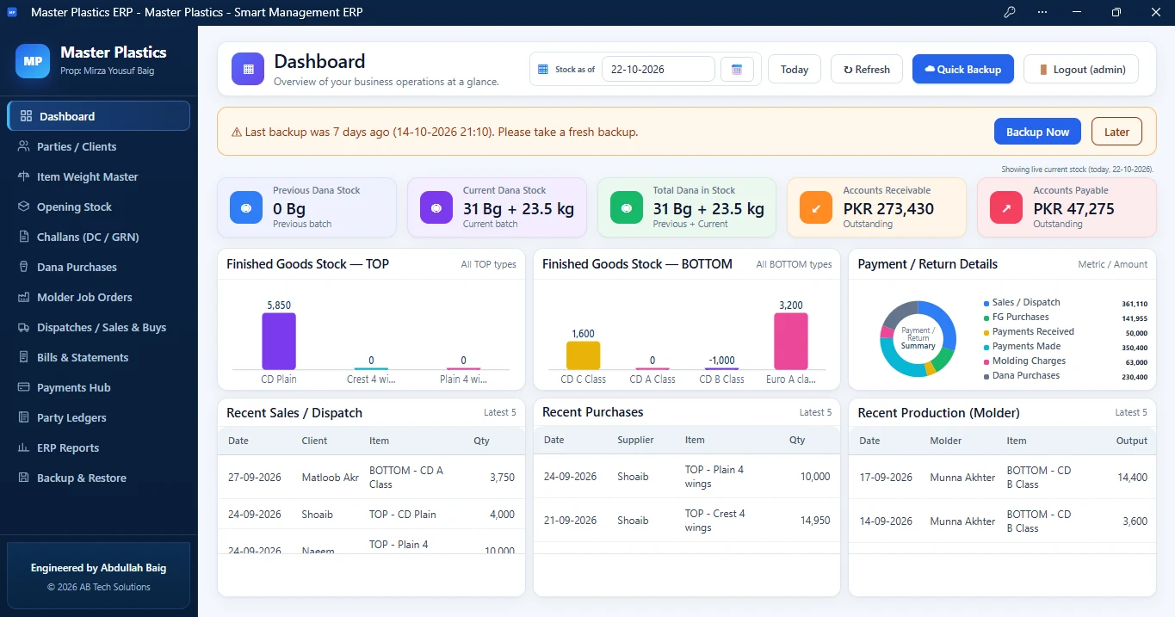Viewport: 1175px width, 617px height.
Task: Click the MP logo badge in sidebar
Action: (33, 61)
